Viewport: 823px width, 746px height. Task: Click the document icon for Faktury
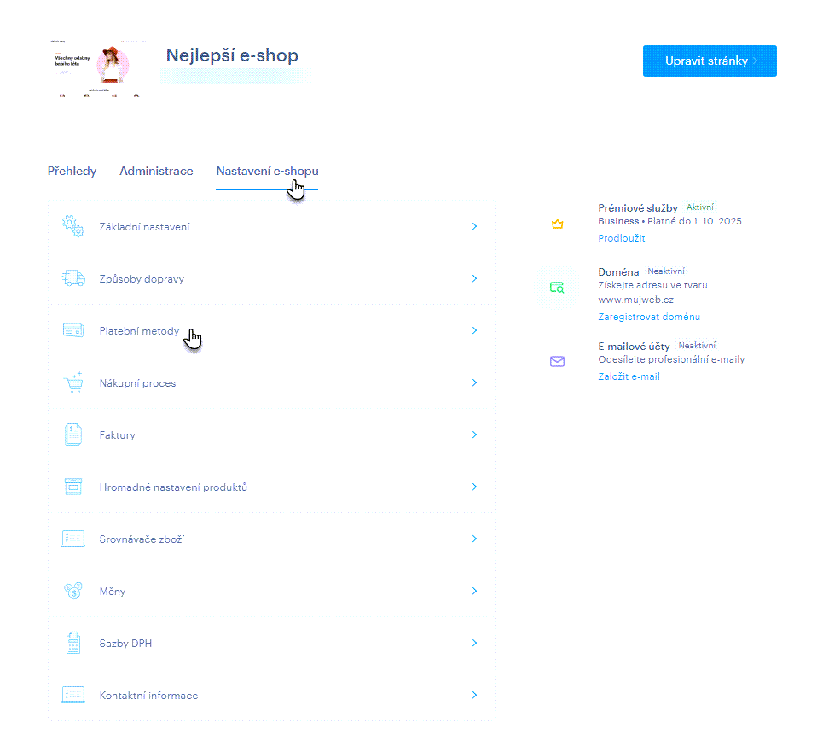click(73, 435)
